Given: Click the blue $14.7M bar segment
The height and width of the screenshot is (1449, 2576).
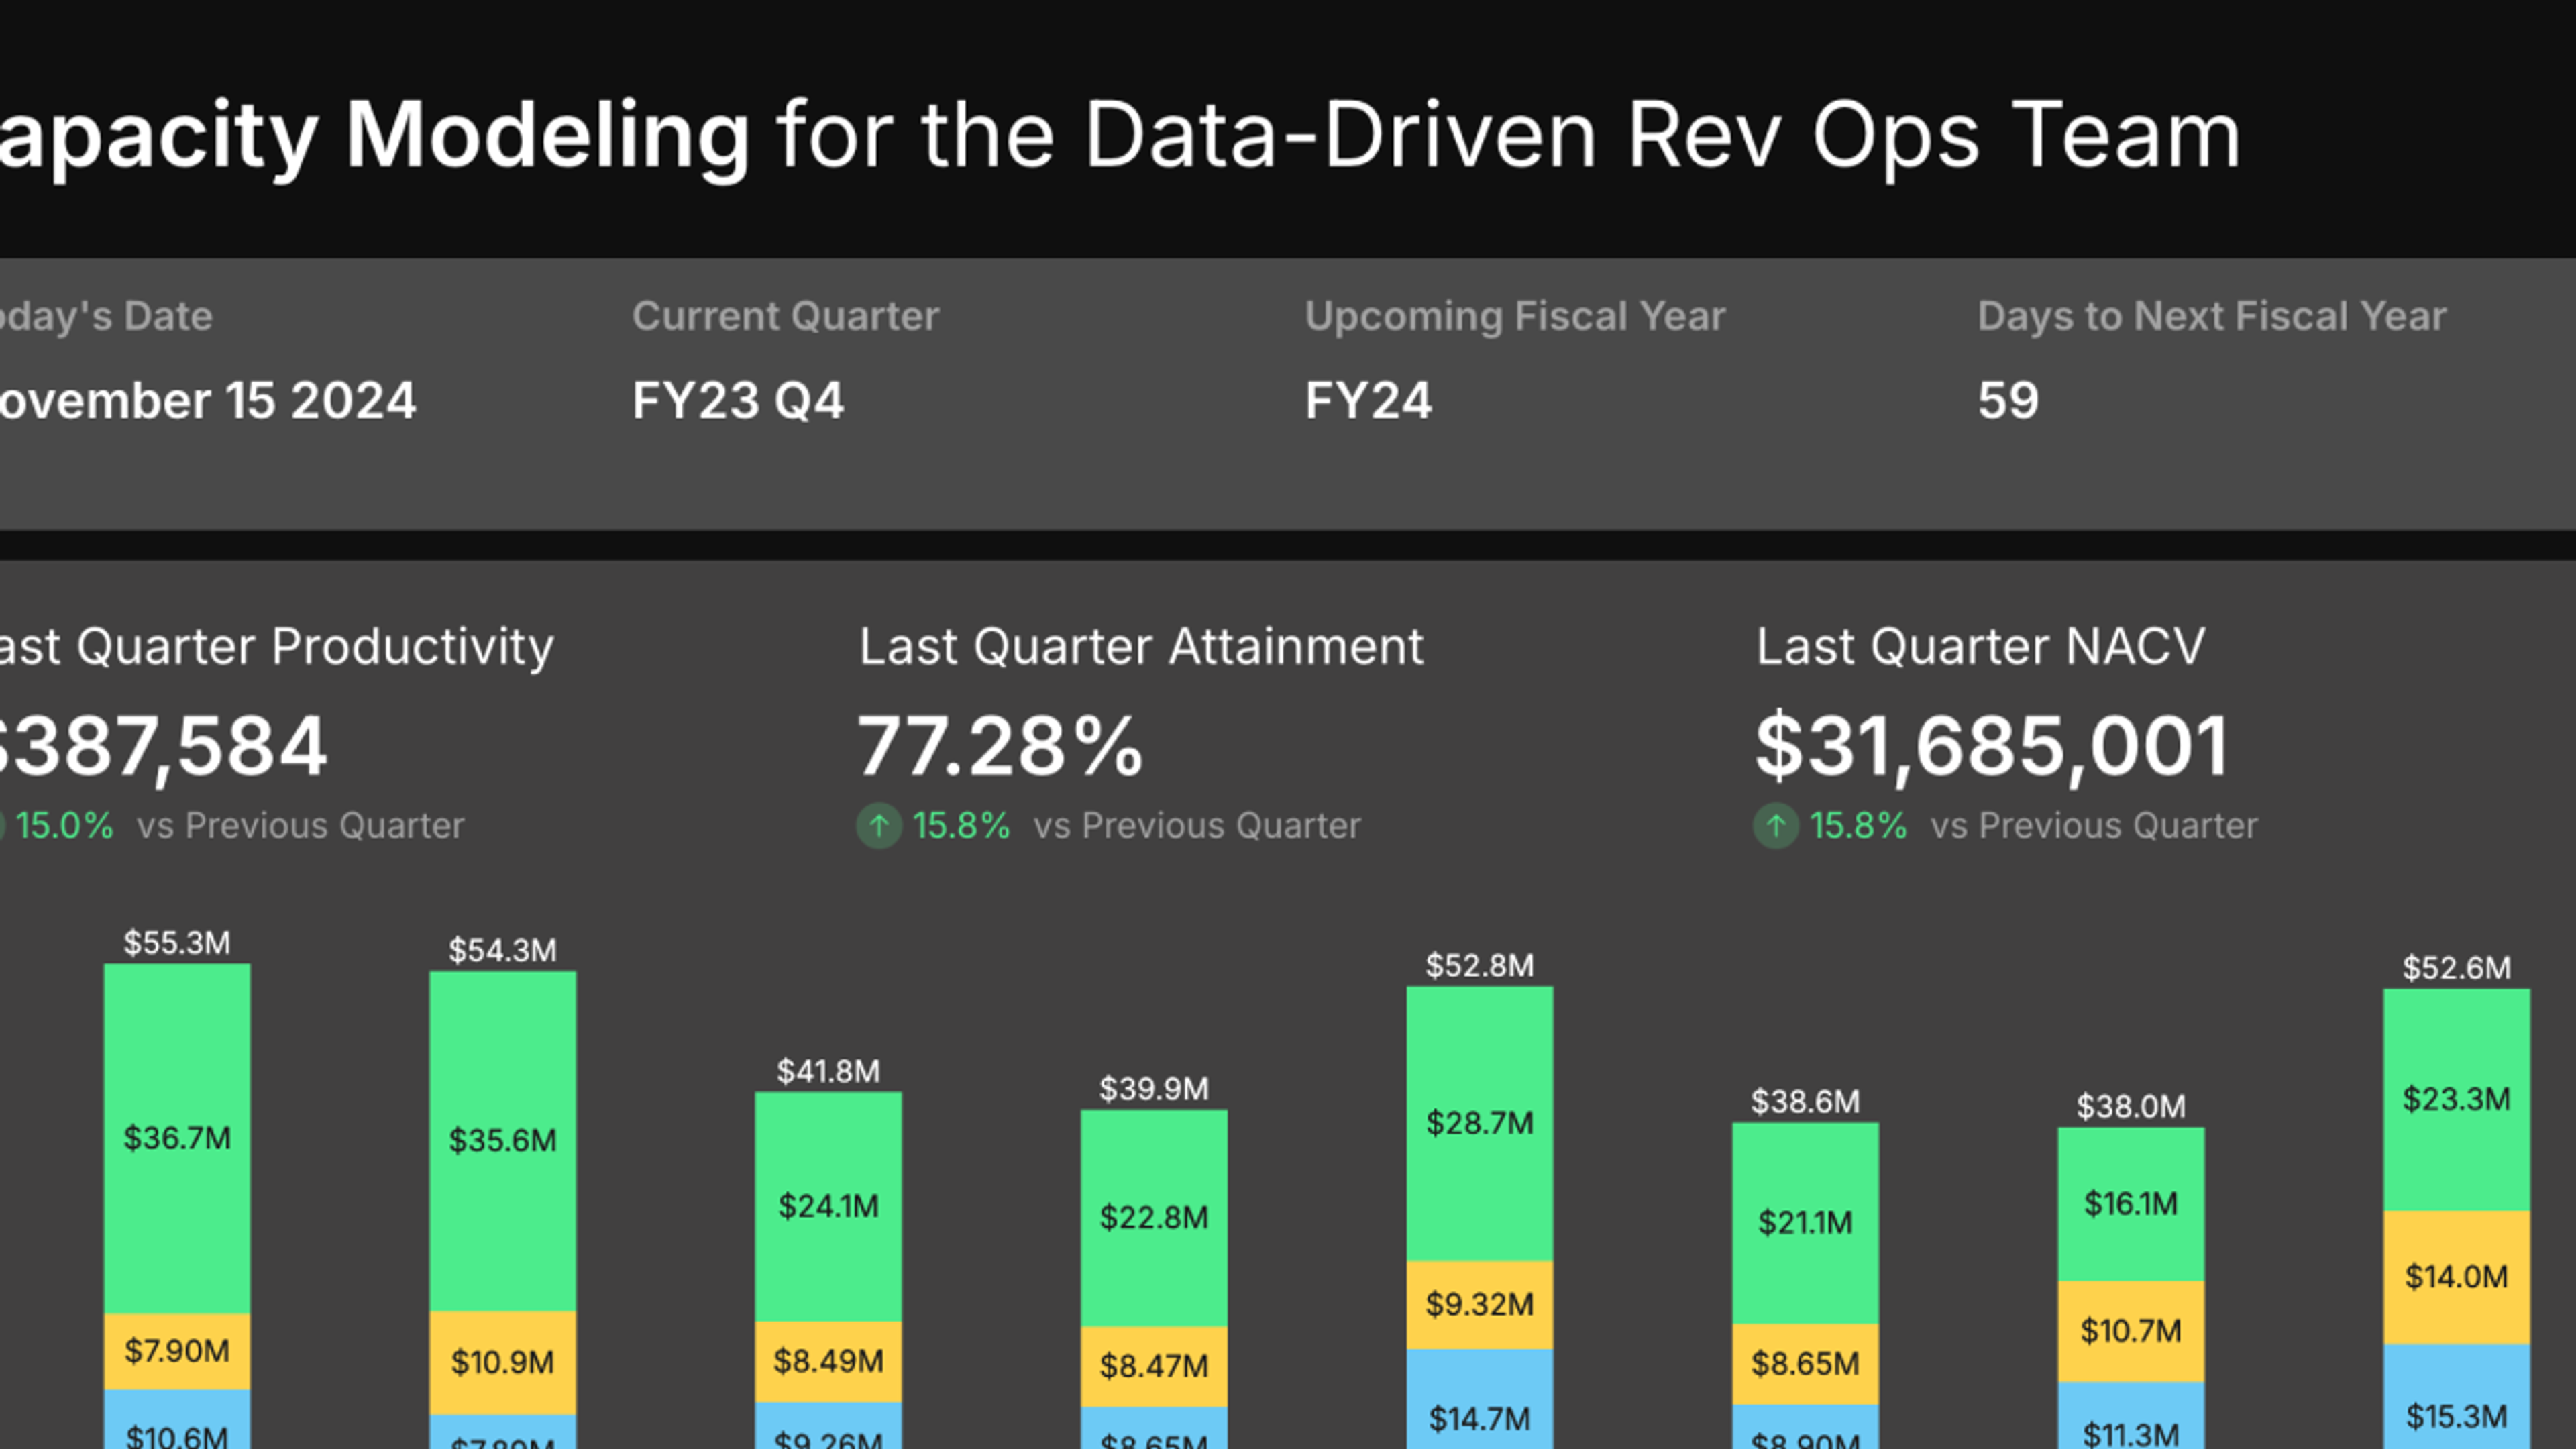Looking at the screenshot, I should coord(1480,1400).
